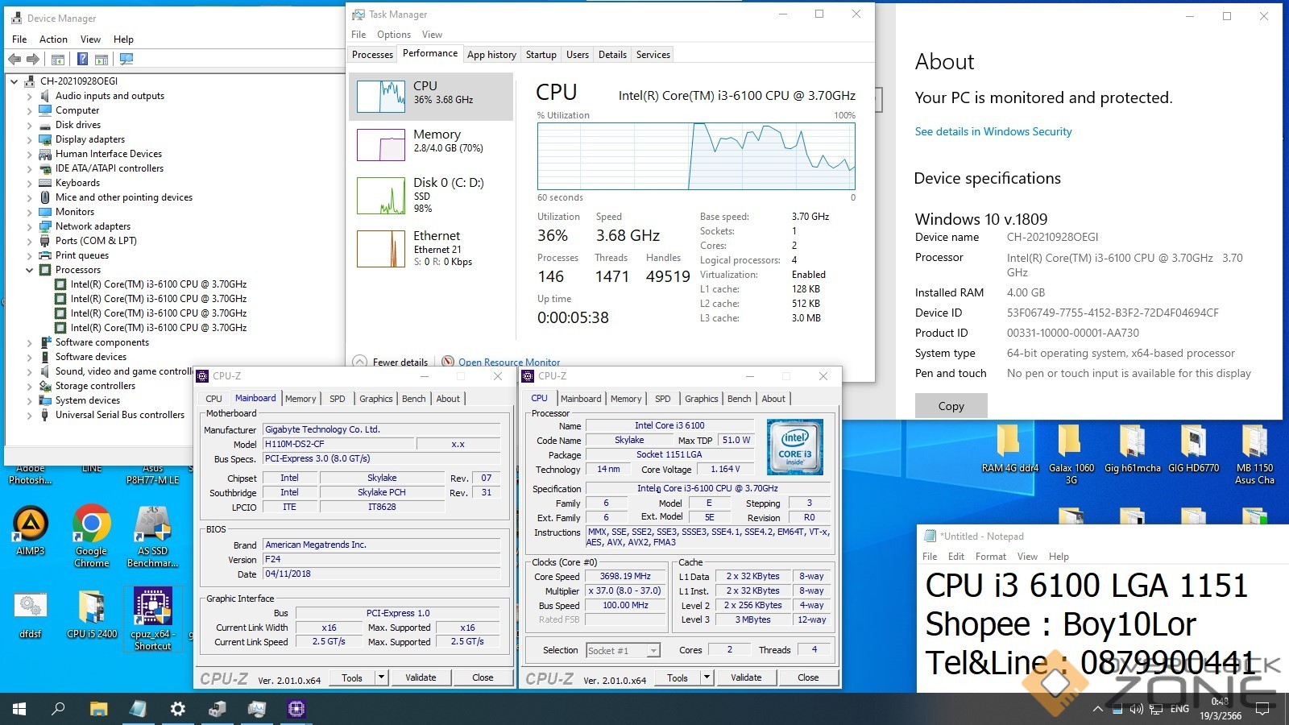Open the CPU i5 2400 desktop folder
This screenshot has width=1289, height=725.
coord(92,614)
